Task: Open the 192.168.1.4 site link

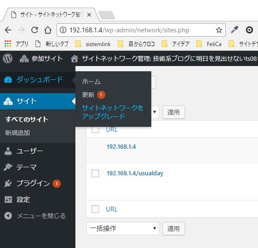Action: click(121, 146)
